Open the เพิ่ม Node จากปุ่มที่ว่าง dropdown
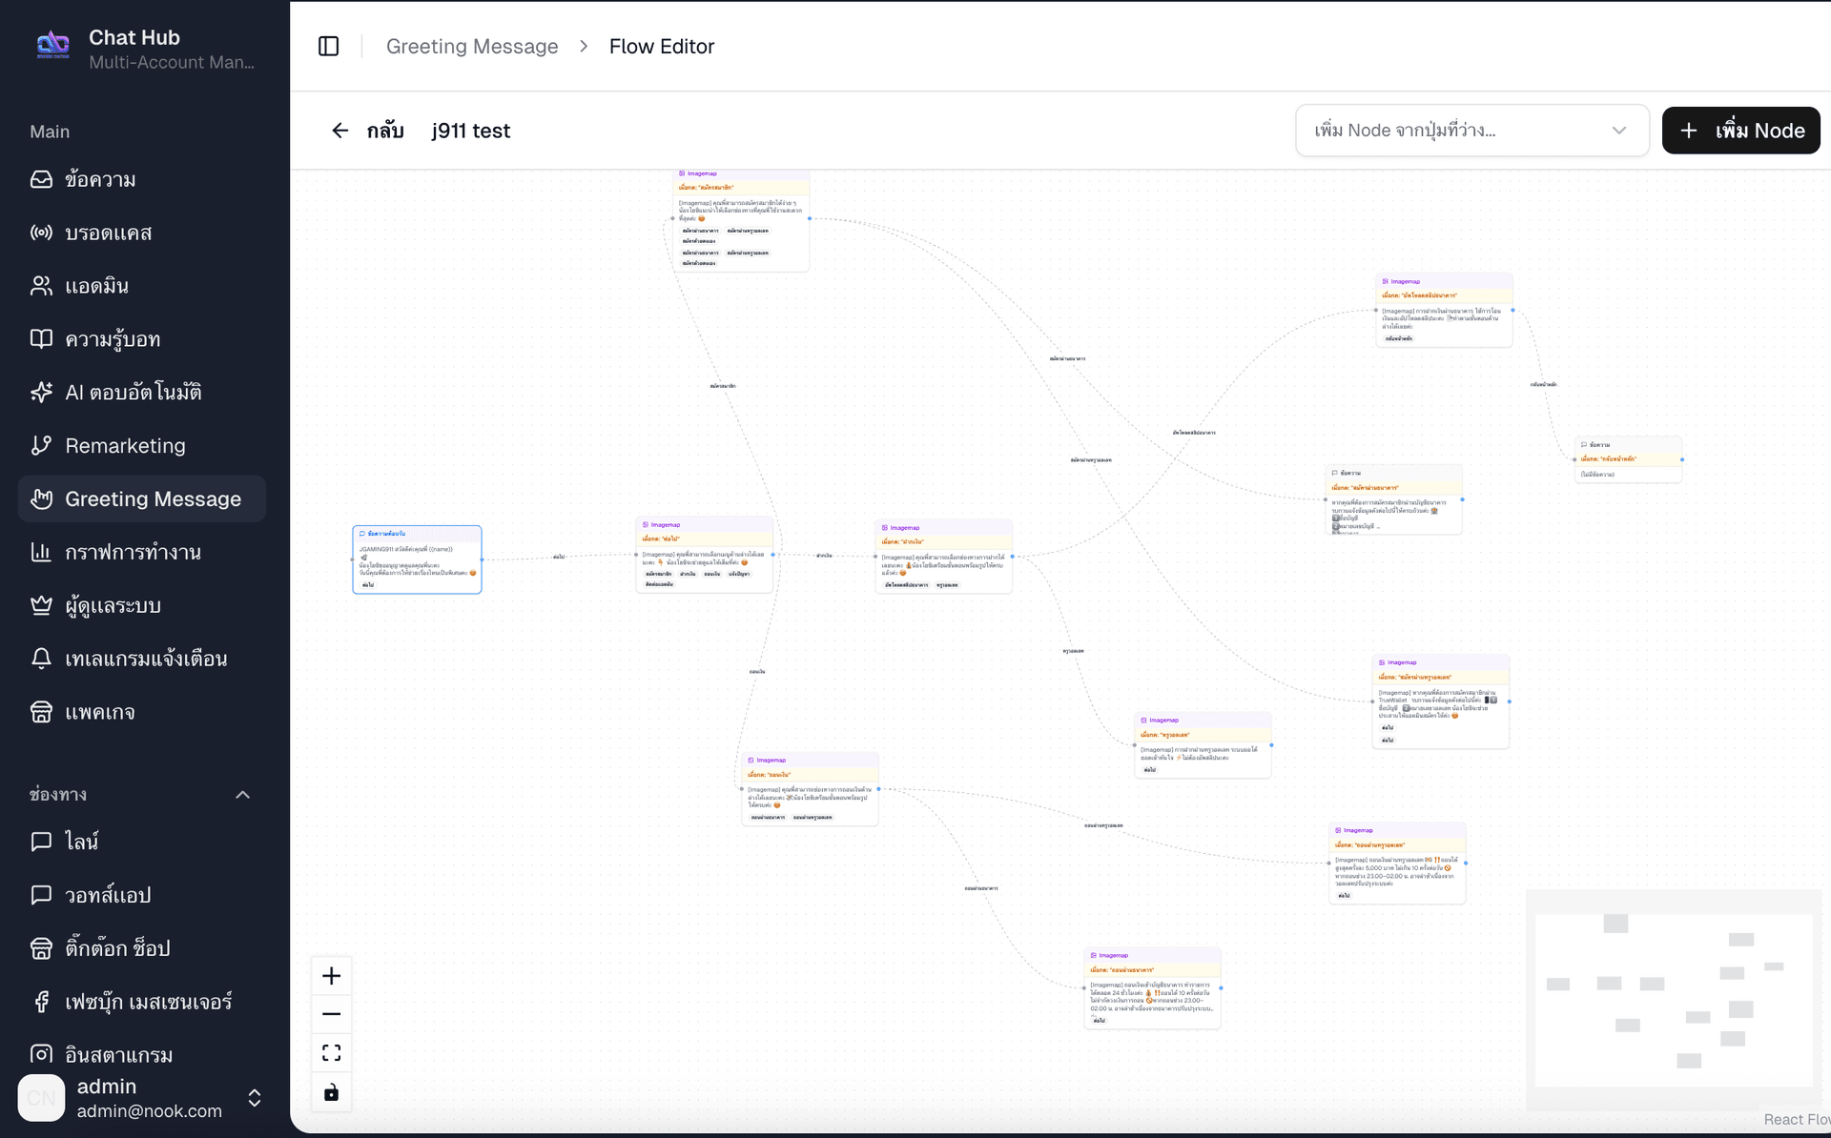1831x1138 pixels. click(1471, 130)
